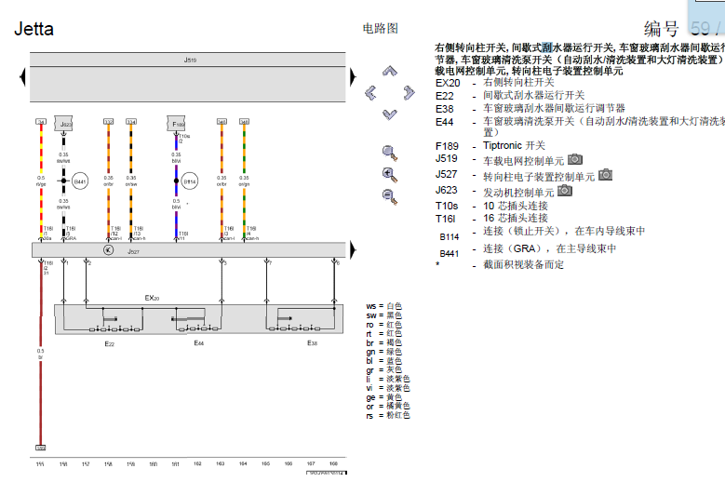Pan the diagram down with the down arrow
The image size is (725, 482).
(390, 114)
